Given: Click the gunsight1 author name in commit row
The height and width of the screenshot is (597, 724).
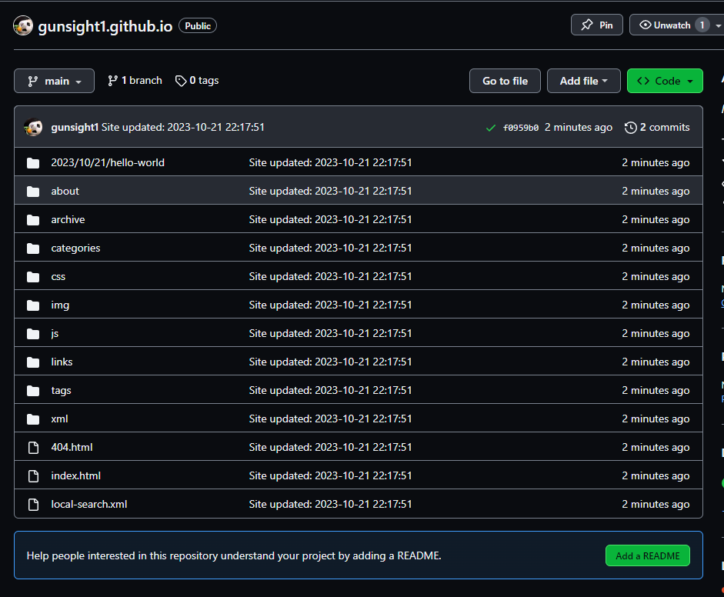Looking at the screenshot, I should 75,127.
